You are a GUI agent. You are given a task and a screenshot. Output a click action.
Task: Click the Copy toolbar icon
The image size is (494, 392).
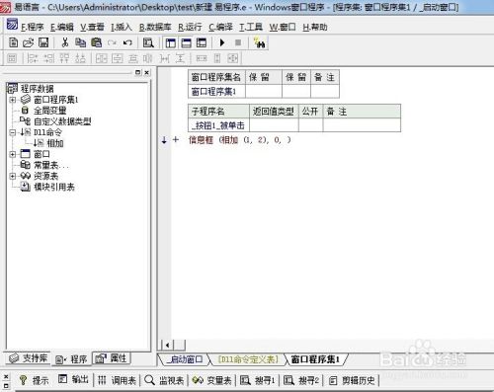click(80, 42)
